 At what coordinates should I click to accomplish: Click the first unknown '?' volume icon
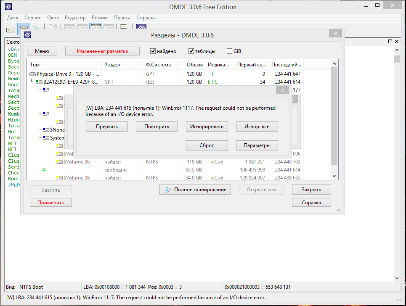[x=46, y=90]
